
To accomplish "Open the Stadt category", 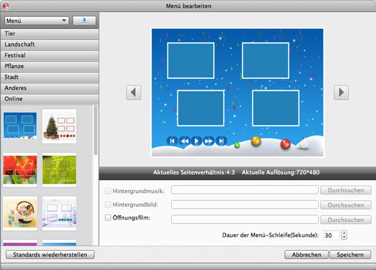I will [x=49, y=77].
